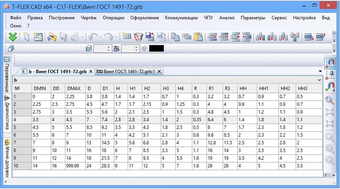
Task: Select row number 4 header
Action: tap(22, 120)
